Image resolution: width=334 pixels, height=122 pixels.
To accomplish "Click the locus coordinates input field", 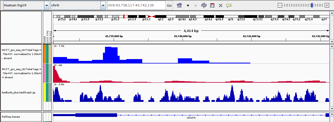I will (x=136, y=5).
